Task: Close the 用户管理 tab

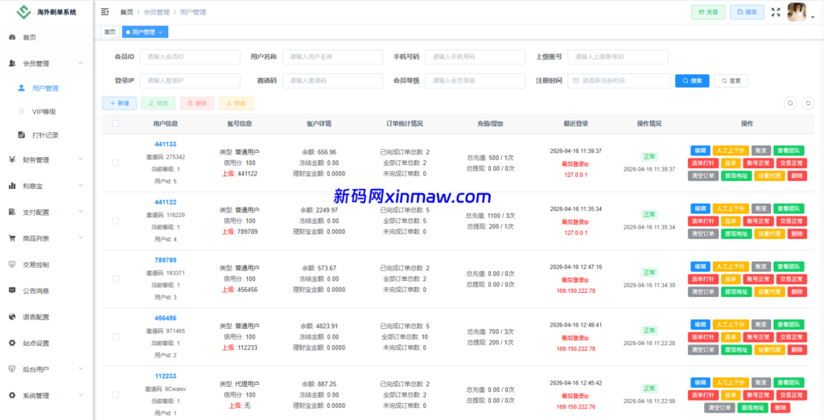Action: 160,33
